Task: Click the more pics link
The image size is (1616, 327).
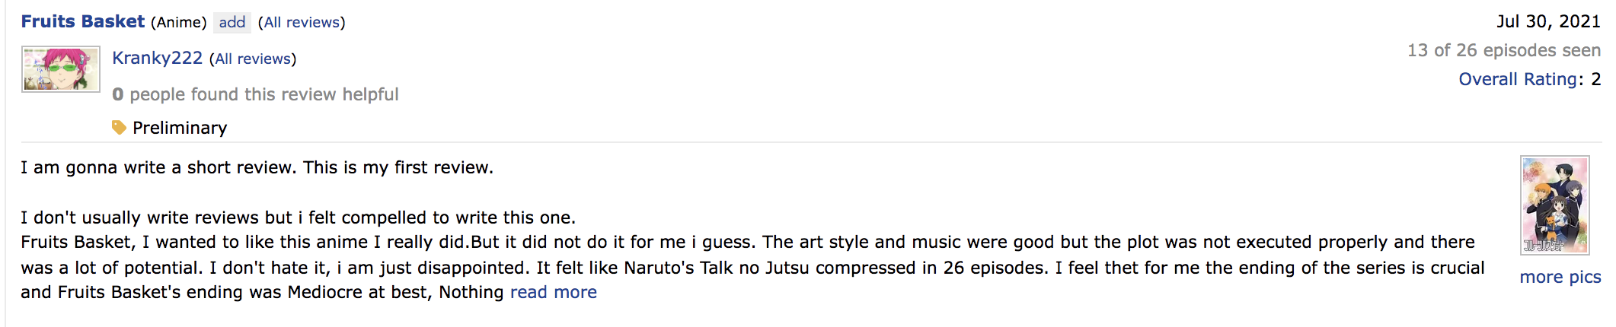Action: 1560,277
